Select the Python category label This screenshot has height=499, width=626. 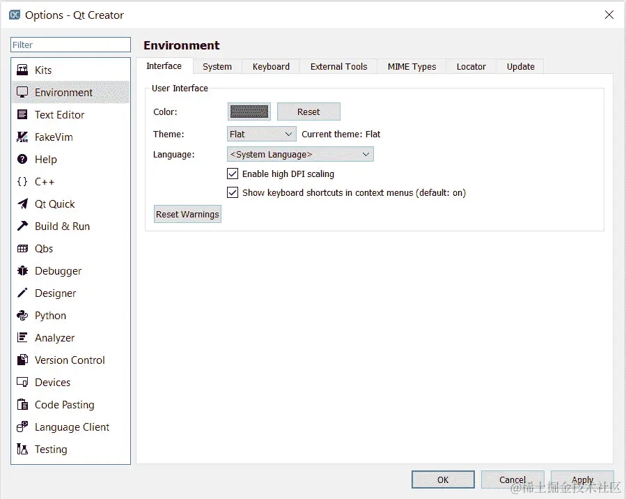[51, 316]
